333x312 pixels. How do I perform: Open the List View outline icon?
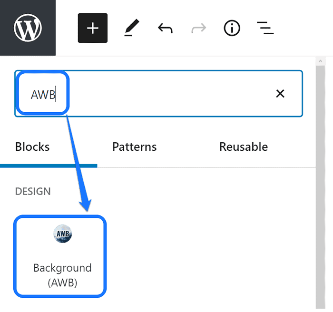pos(265,29)
